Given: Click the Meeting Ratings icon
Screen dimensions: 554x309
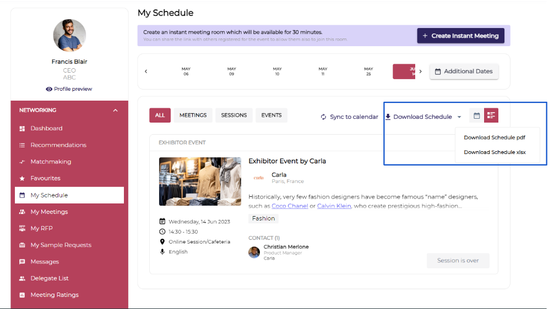Looking at the screenshot, I should (22, 295).
